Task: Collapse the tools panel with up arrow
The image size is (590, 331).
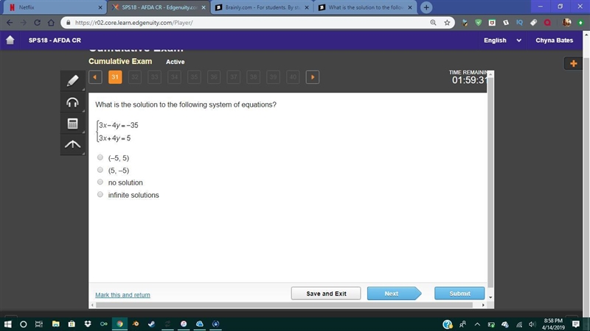Action: [x=72, y=144]
